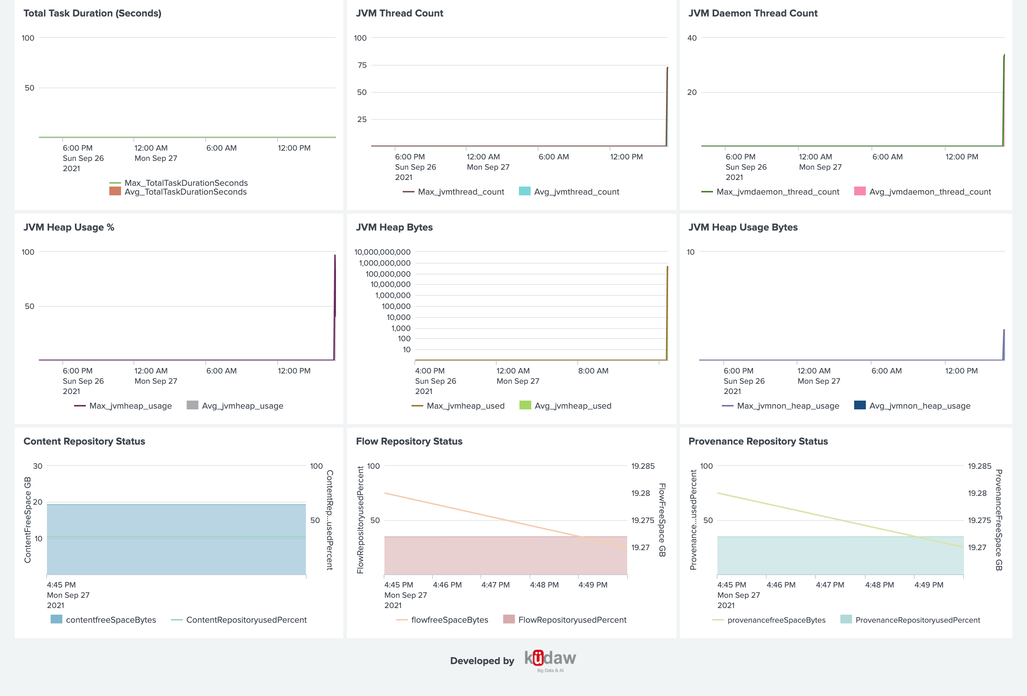This screenshot has width=1027, height=696.
Task: Toggle Avg_TotalTaskDurationSeconds legend entry
Action: (x=178, y=192)
